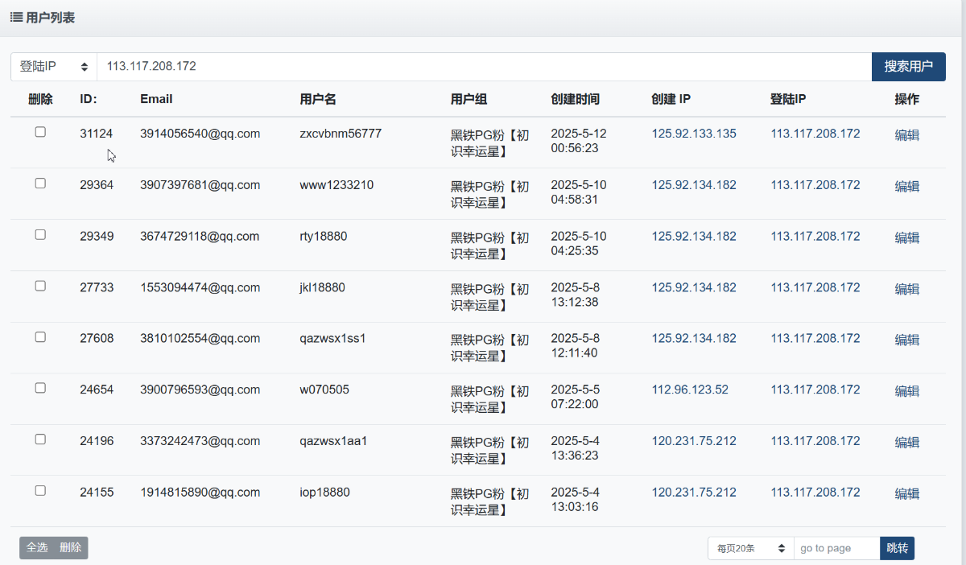966x565 pixels.
Task: Click creation time 2025-5-5 07:22:00
Action: (x=576, y=397)
